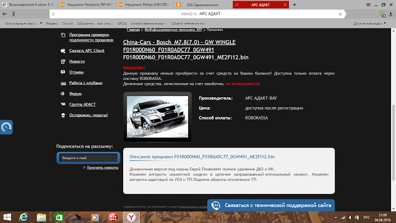Expand the Визуальные закладки bookmarks dropdown
Image resolution: width=396 pixels, height=223 pixels.
[x=24, y=24]
